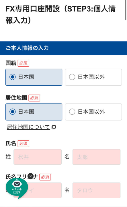Choose 日本国以外 under 居住地国
The width and height of the screenshot is (127, 207).
click(x=93, y=112)
